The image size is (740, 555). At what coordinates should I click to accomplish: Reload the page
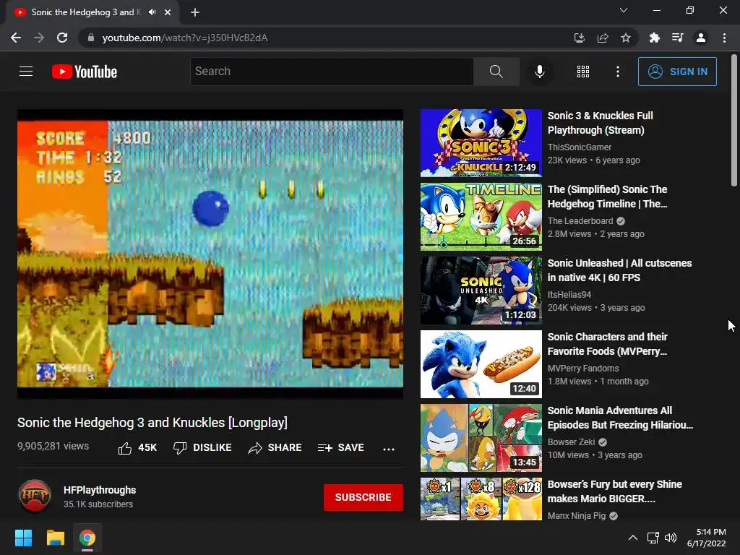coord(62,38)
